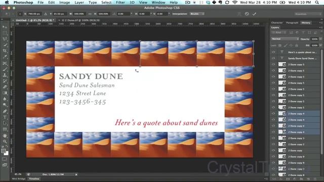Select the History Brush tool
The height and width of the screenshot is (182, 324).
point(5,81)
